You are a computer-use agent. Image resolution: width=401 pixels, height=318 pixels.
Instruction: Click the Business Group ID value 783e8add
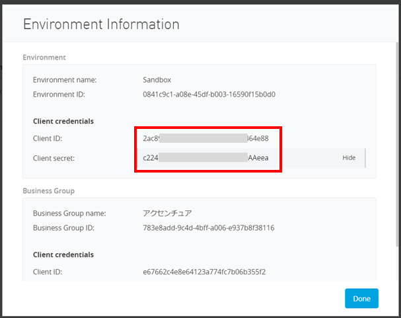click(208, 228)
